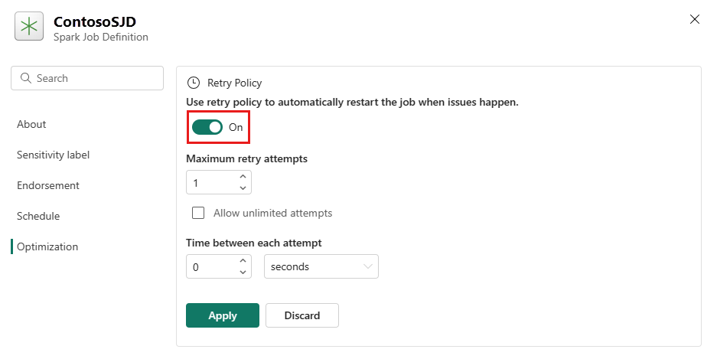The height and width of the screenshot is (359, 717).
Task: Decrease maximum retry attempts with down arrow
Action: click(x=243, y=188)
